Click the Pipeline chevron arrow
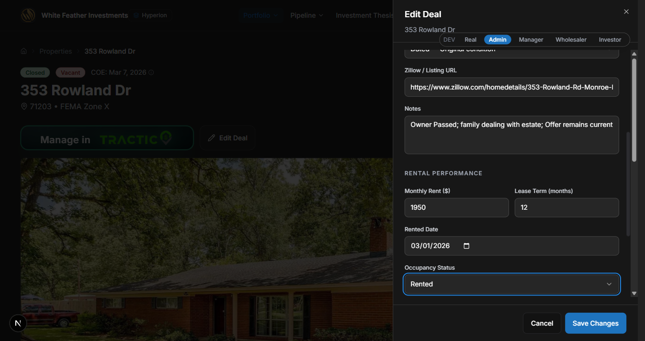Viewport: 645px width, 341px height. [x=321, y=15]
